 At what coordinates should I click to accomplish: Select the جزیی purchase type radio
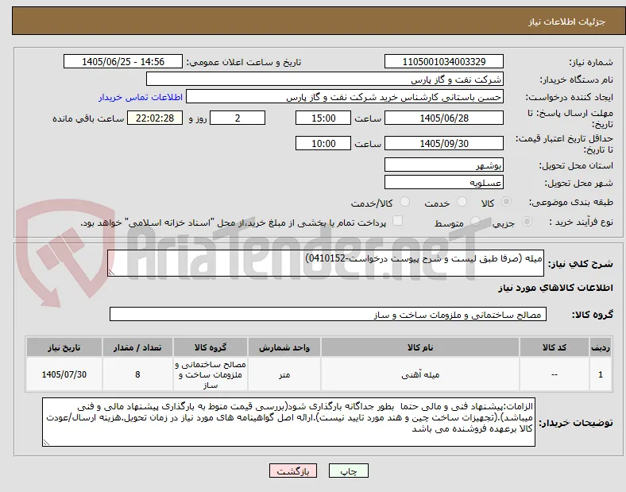[x=527, y=221]
